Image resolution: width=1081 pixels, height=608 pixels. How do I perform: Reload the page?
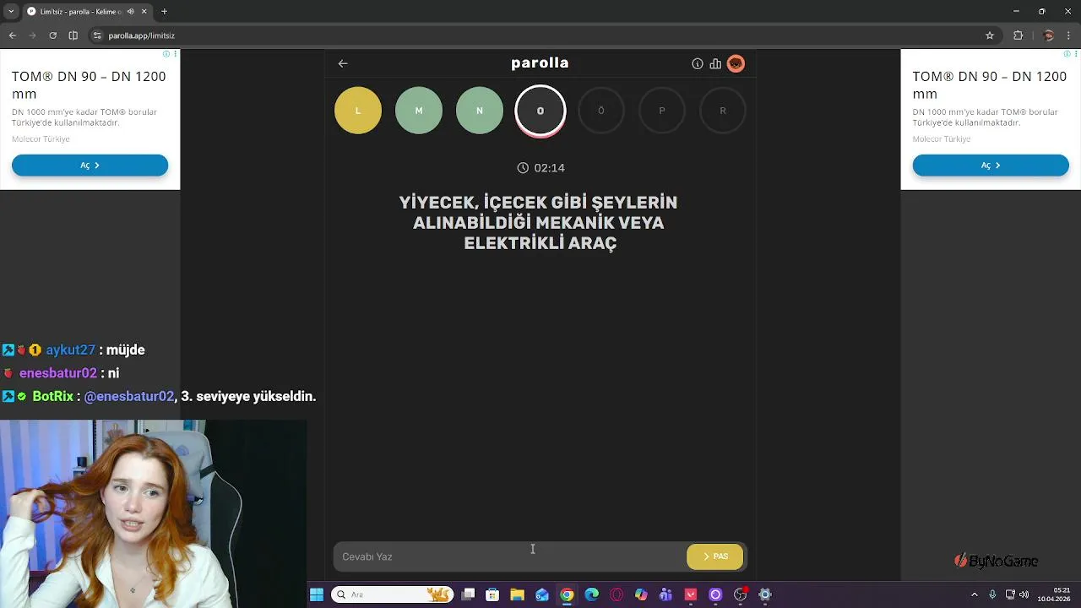53,35
